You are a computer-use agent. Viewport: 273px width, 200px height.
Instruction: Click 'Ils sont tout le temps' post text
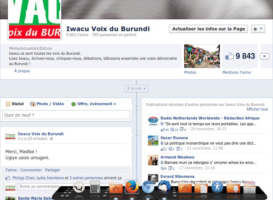click(210, 124)
